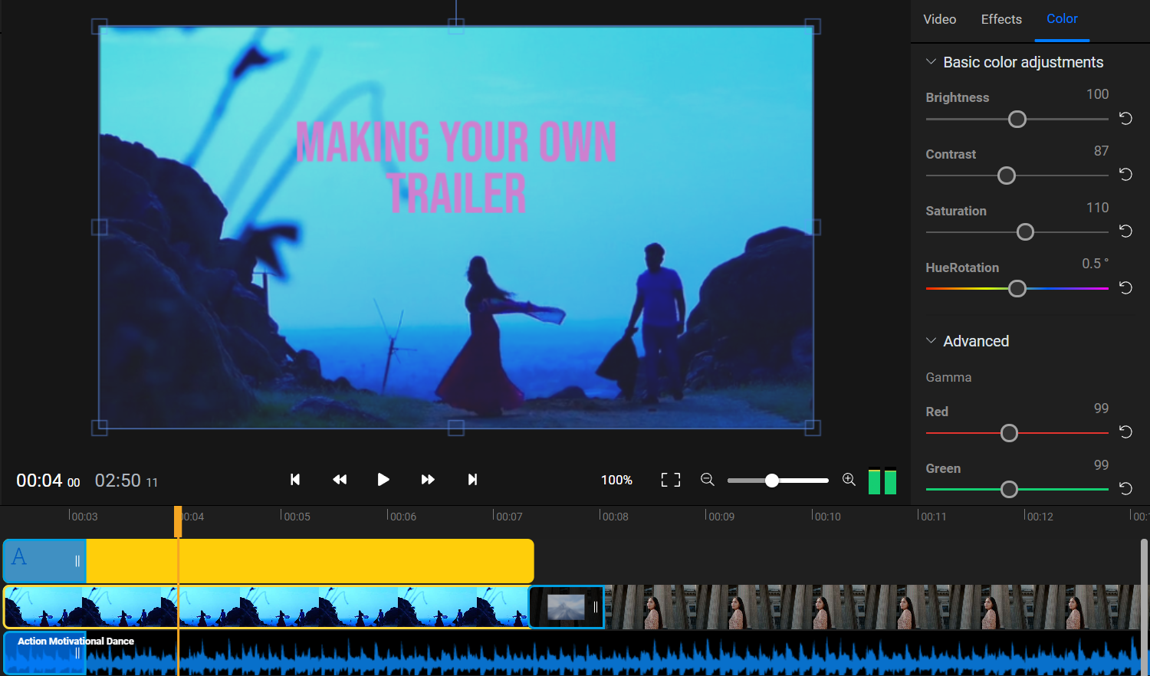Viewport: 1150px width, 676px height.
Task: Reset the HueRotation value
Action: pos(1125,288)
